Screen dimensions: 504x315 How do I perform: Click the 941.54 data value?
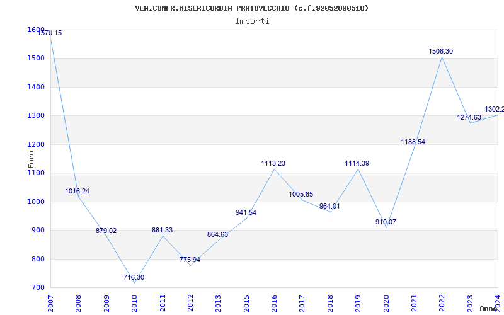pos(246,212)
